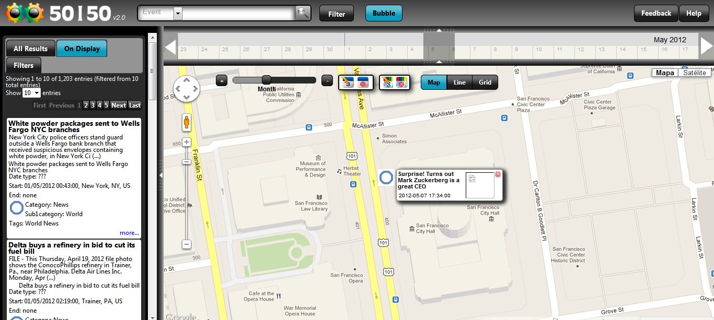714x320 pixels.
Task: Click the Museum of Performance & Design icon
Action: pyautogui.click(x=317, y=157)
